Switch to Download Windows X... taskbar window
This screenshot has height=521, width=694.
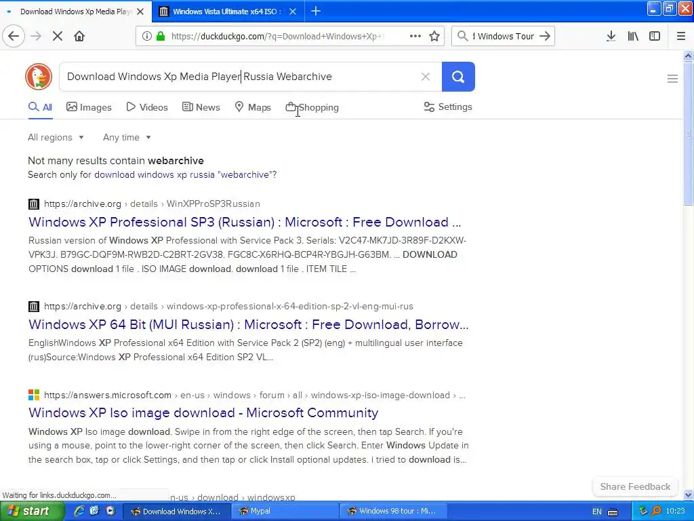pos(177,511)
